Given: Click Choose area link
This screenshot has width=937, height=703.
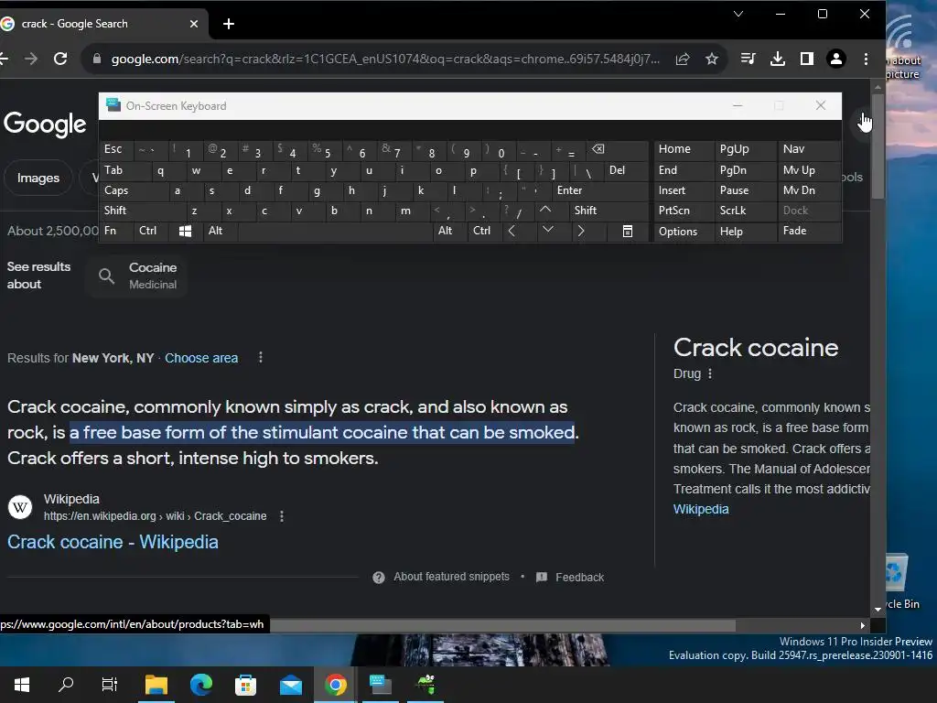Looking at the screenshot, I should click(x=201, y=358).
